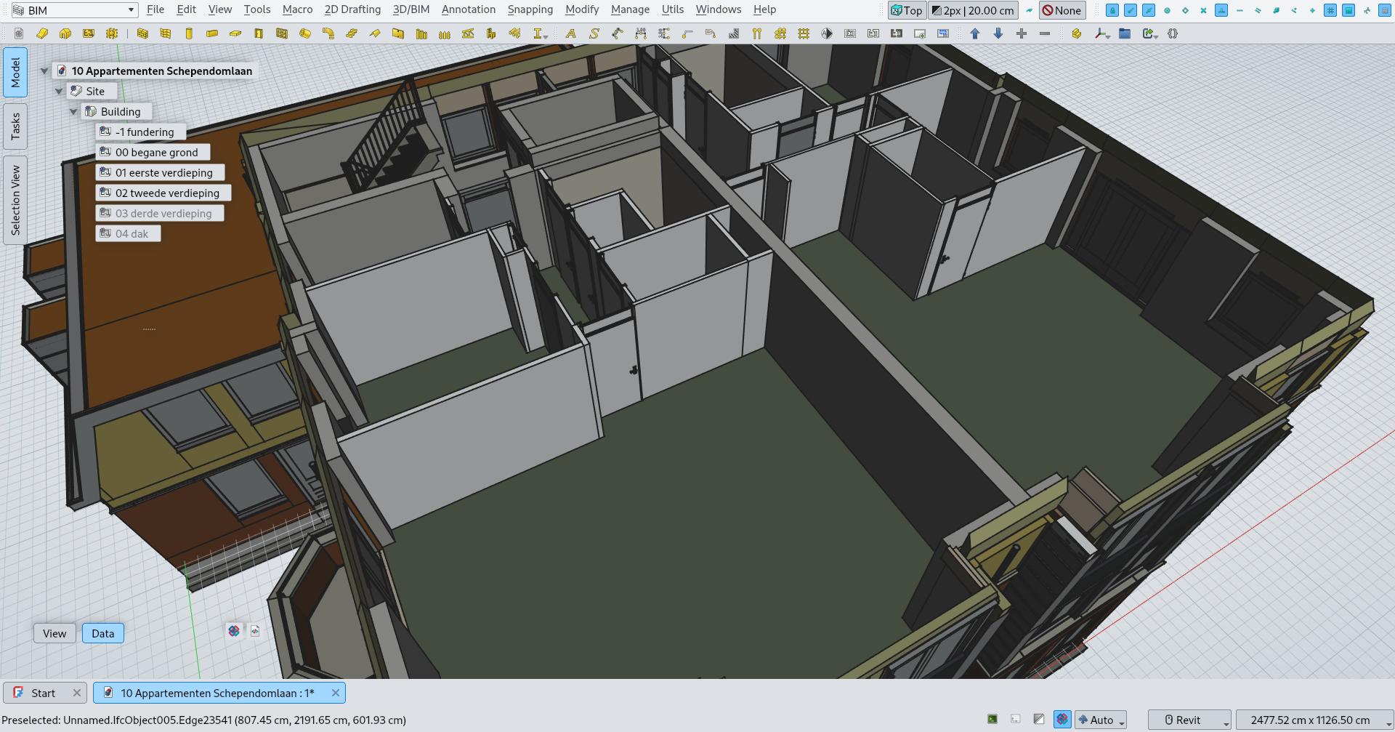The width and height of the screenshot is (1395, 732).
Task: Collapse the Site tree node
Action: coord(59,91)
